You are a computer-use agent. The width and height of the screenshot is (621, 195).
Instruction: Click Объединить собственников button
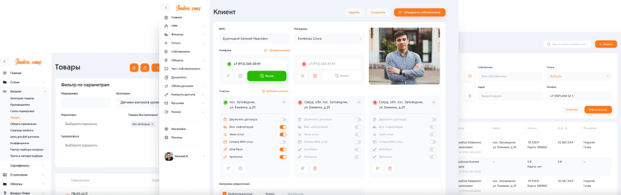(x=420, y=12)
